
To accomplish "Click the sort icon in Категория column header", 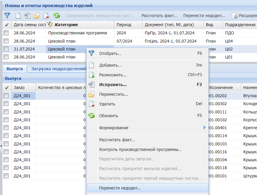I will (x=50, y=25).
